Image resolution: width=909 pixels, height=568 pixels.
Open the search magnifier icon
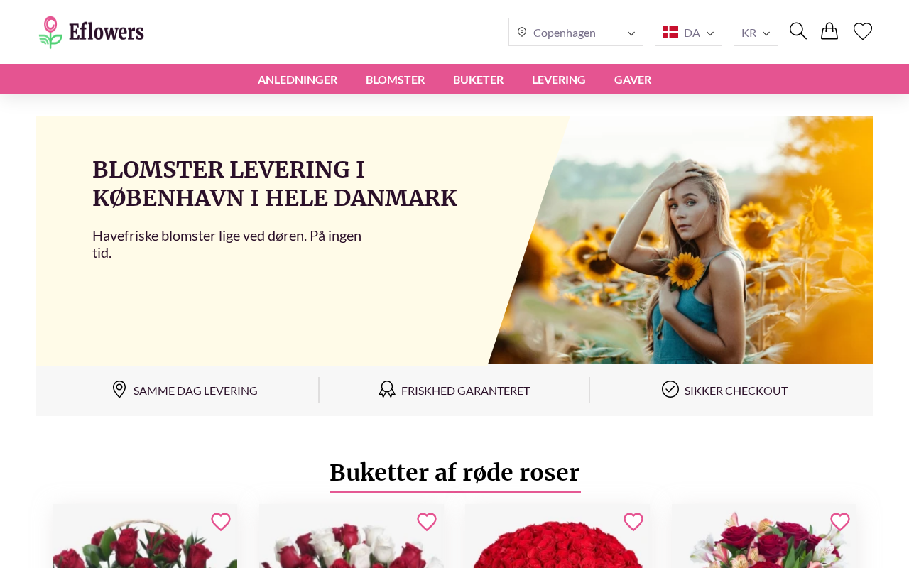point(798,31)
